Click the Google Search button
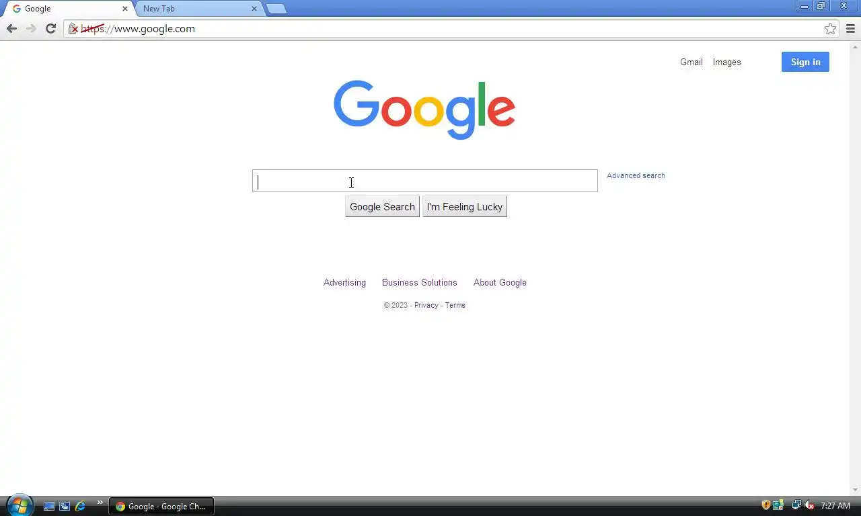 coord(382,207)
